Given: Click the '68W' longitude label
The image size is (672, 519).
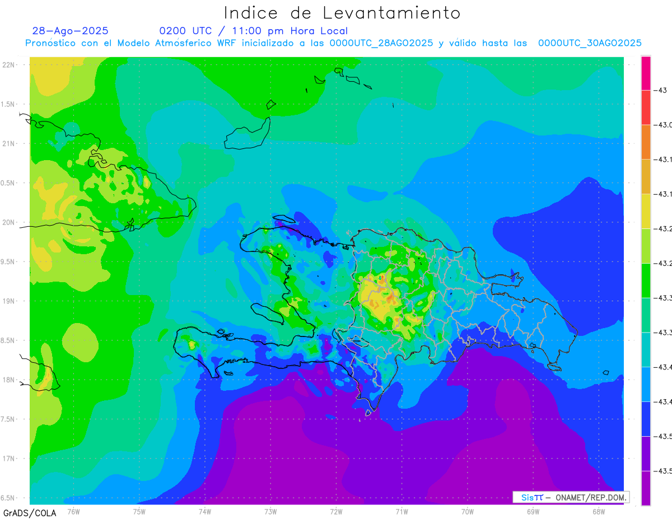Looking at the screenshot, I should click(x=598, y=511).
